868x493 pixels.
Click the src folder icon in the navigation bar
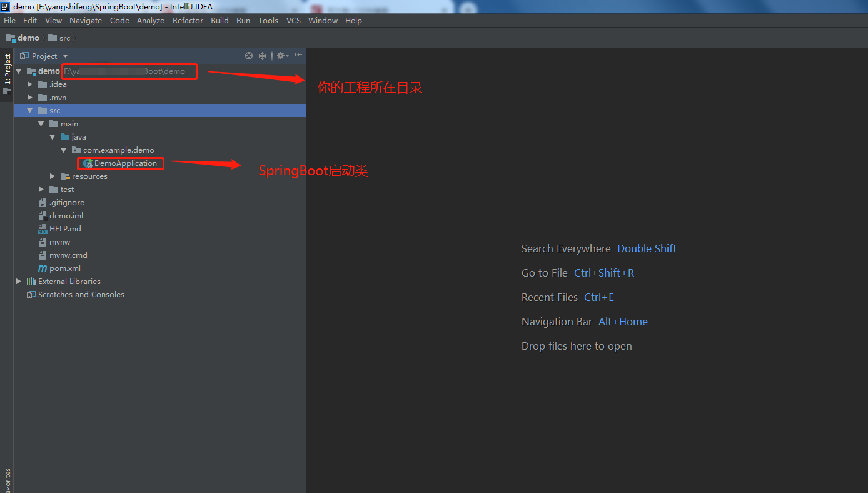click(53, 38)
